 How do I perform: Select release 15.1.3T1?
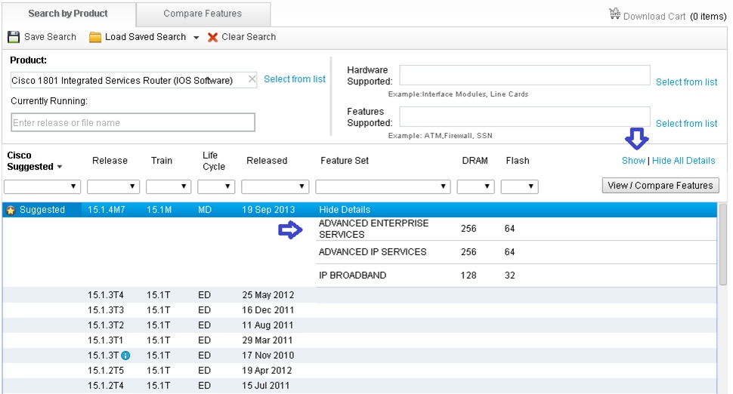pyautogui.click(x=106, y=340)
